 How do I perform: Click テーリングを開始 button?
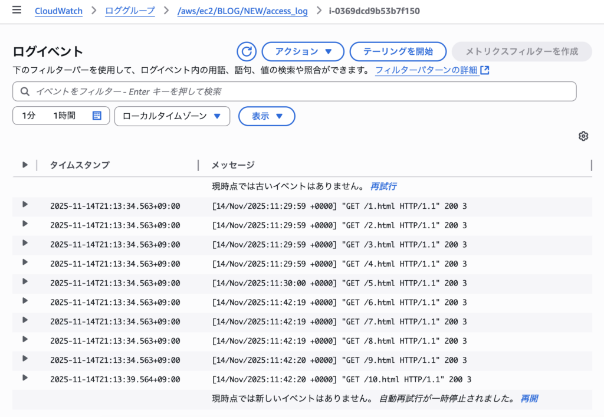[398, 52]
